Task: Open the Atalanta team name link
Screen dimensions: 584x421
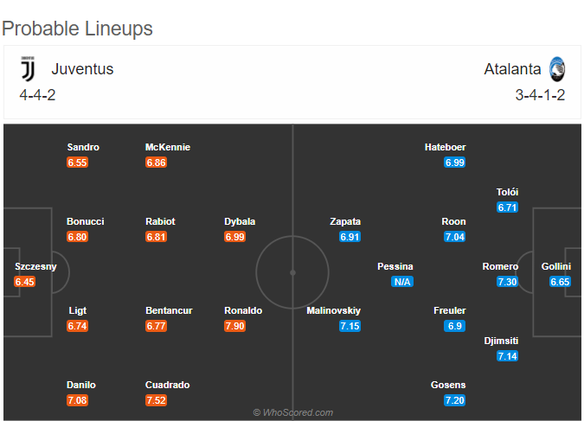Action: click(512, 69)
